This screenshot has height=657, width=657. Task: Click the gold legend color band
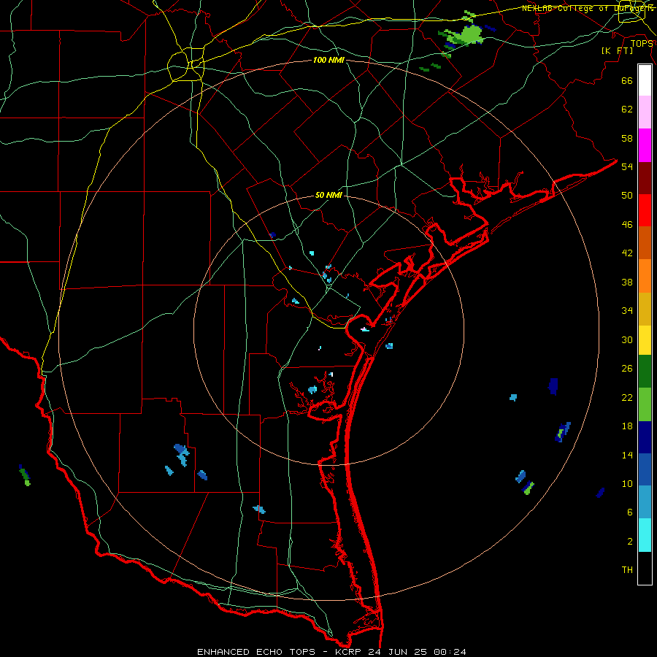tap(645, 309)
